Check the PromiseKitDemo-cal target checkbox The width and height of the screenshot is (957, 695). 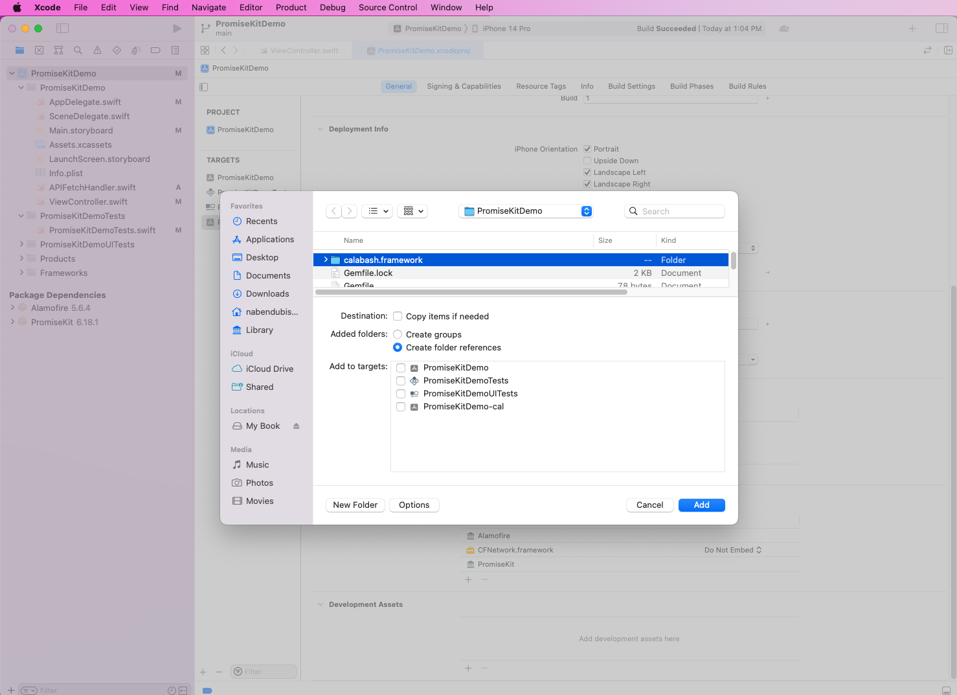tap(401, 407)
